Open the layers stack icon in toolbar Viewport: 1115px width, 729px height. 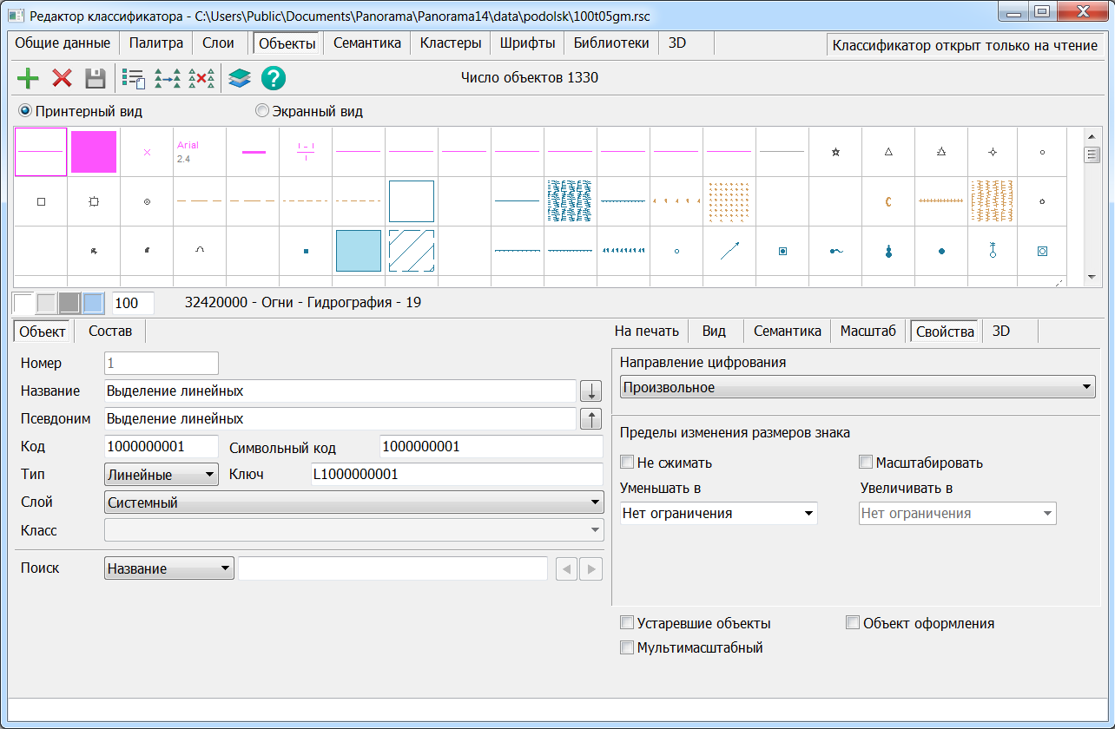point(240,79)
